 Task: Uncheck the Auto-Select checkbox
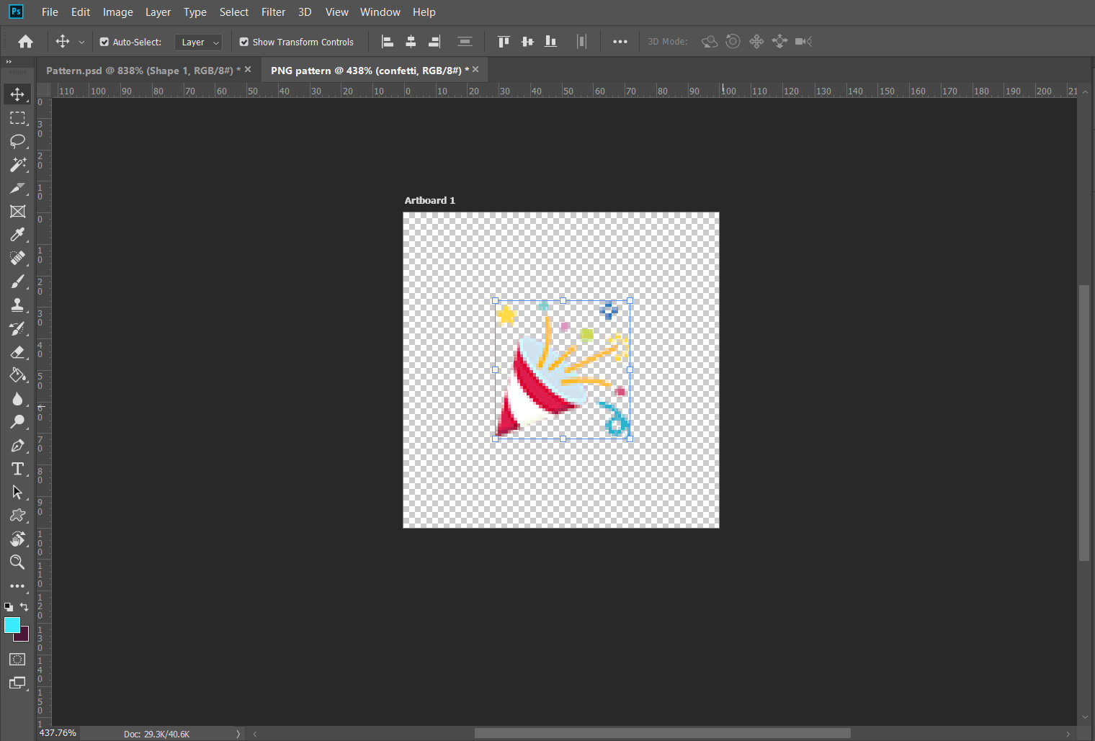[104, 42]
